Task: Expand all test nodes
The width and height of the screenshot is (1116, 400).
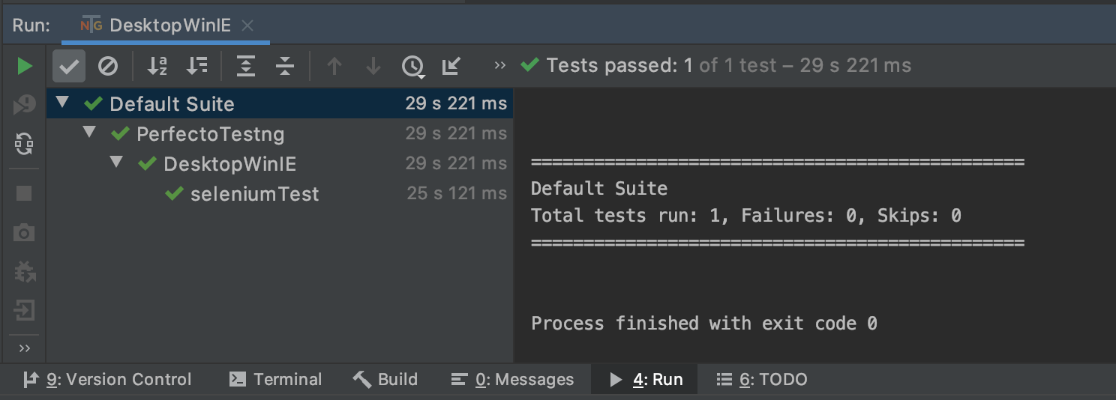Action: pos(246,66)
